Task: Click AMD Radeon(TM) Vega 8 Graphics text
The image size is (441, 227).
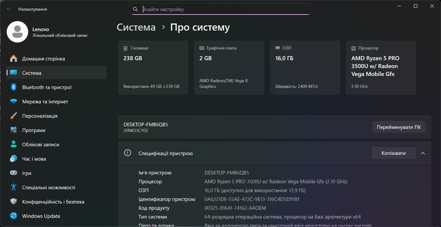Action: [223, 84]
